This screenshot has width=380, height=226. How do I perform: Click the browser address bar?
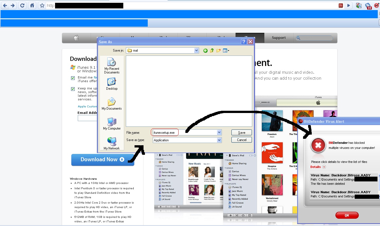coord(191,5)
